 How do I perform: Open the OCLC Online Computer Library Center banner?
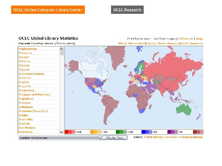pos(48,10)
